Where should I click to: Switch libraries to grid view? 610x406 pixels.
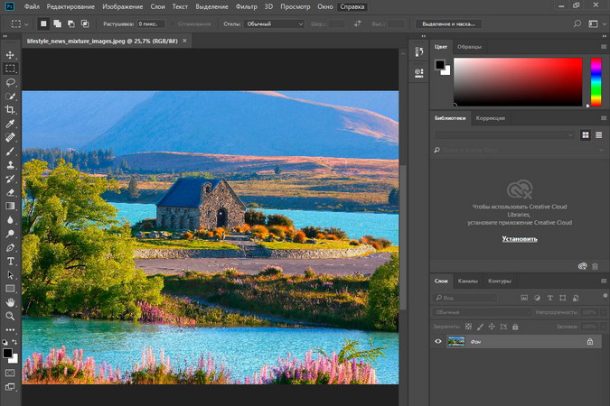tap(586, 134)
